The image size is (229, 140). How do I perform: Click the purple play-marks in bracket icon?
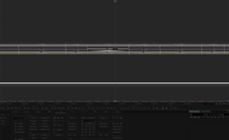[133, 108]
